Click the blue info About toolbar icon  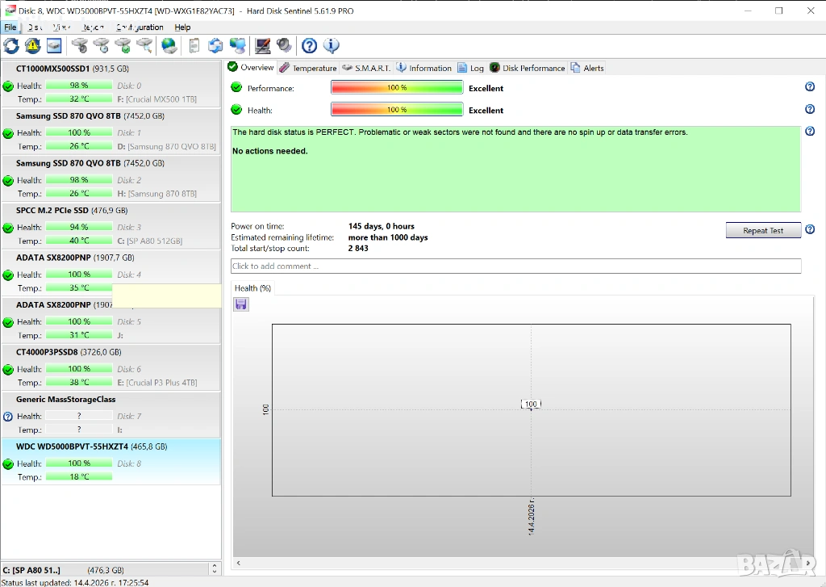point(331,46)
